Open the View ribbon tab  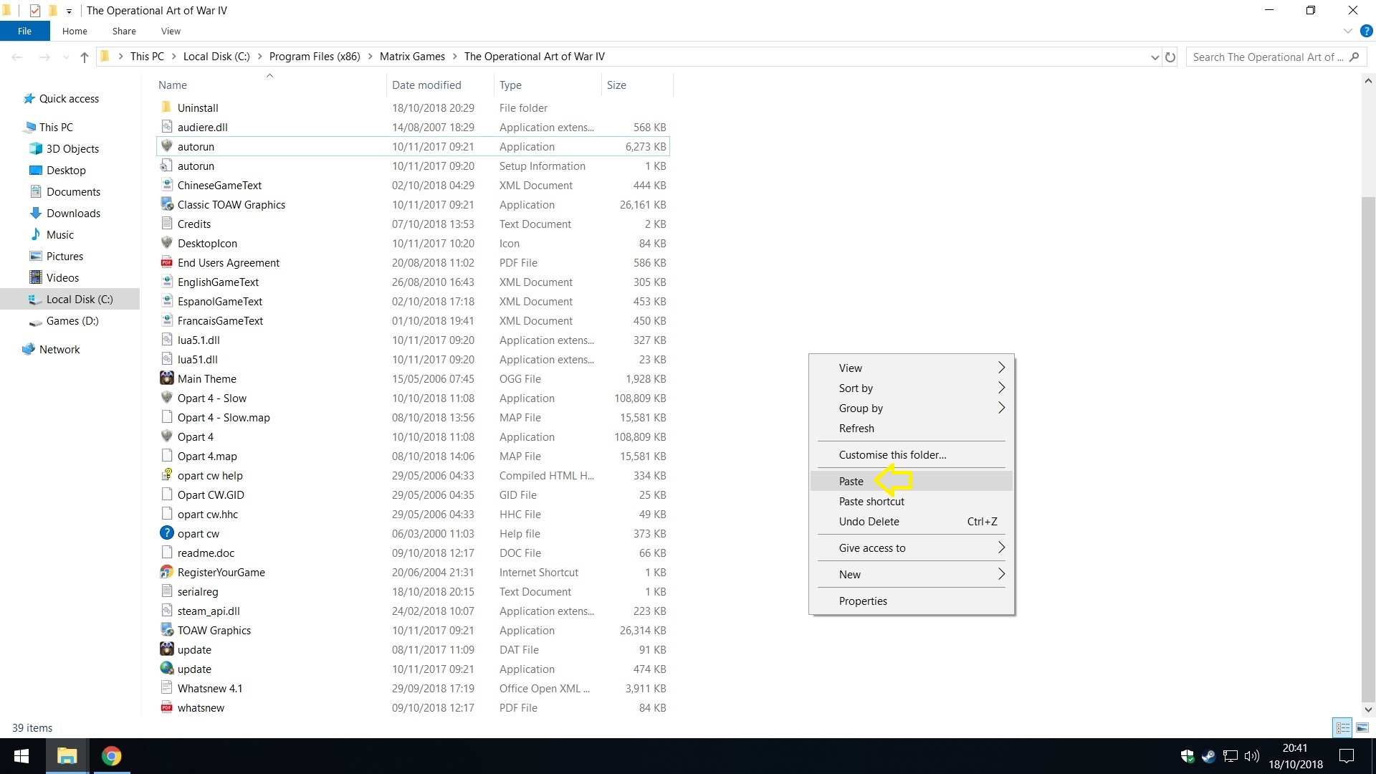click(x=171, y=31)
